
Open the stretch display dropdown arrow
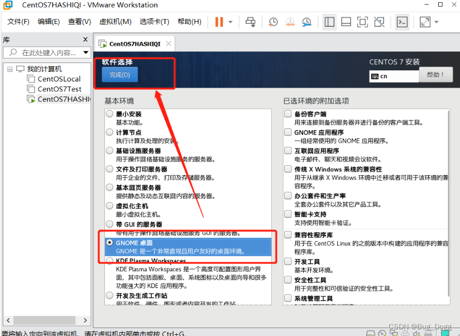pyautogui.click(x=436, y=22)
